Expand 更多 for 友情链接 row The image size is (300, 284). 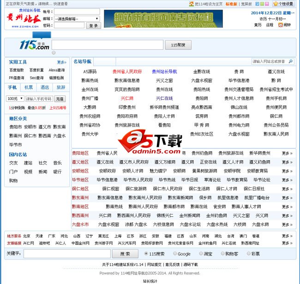pyautogui.click(x=287, y=243)
